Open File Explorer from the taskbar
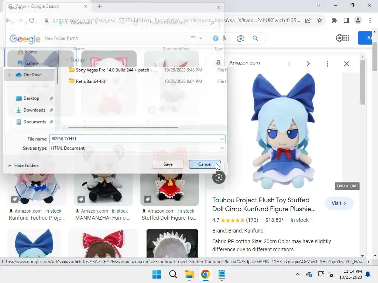The width and height of the screenshot is (378, 283). click(189, 274)
